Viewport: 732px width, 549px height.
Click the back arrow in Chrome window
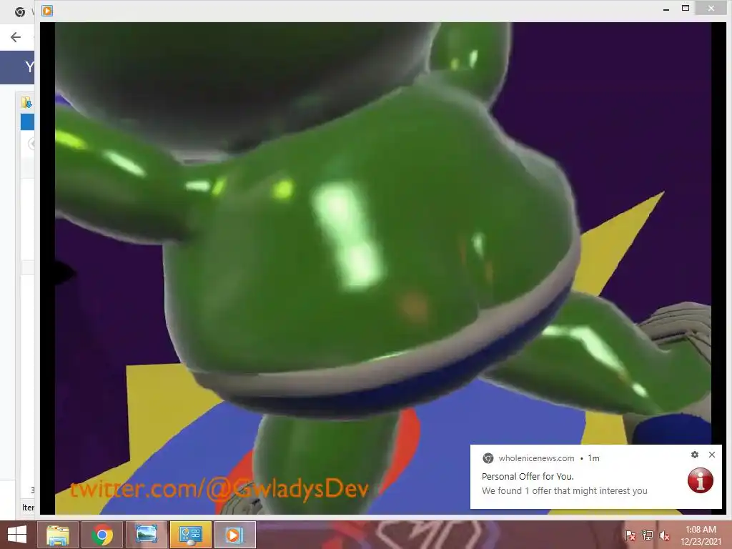[16, 37]
